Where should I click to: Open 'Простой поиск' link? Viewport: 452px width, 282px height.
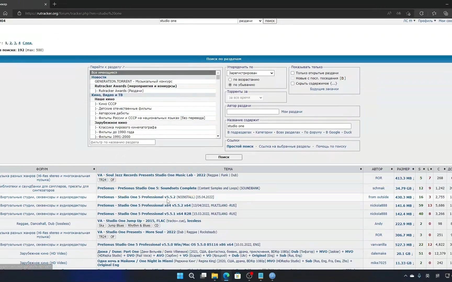click(x=240, y=146)
